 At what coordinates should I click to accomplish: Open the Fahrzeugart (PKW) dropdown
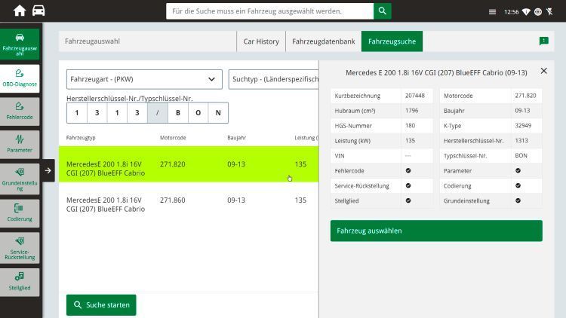point(144,79)
